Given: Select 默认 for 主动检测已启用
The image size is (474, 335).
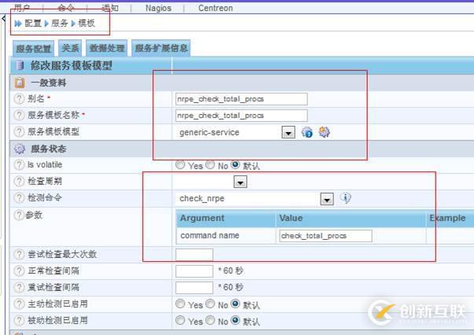Looking at the screenshot, I should tap(235, 304).
